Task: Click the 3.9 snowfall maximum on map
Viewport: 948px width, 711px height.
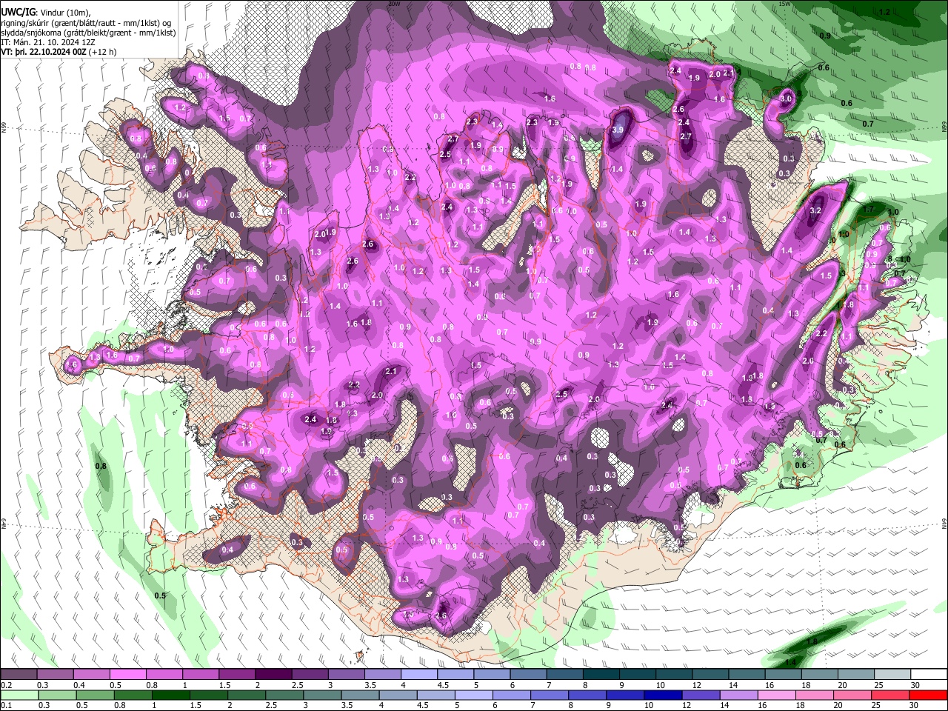Action: click(618, 130)
